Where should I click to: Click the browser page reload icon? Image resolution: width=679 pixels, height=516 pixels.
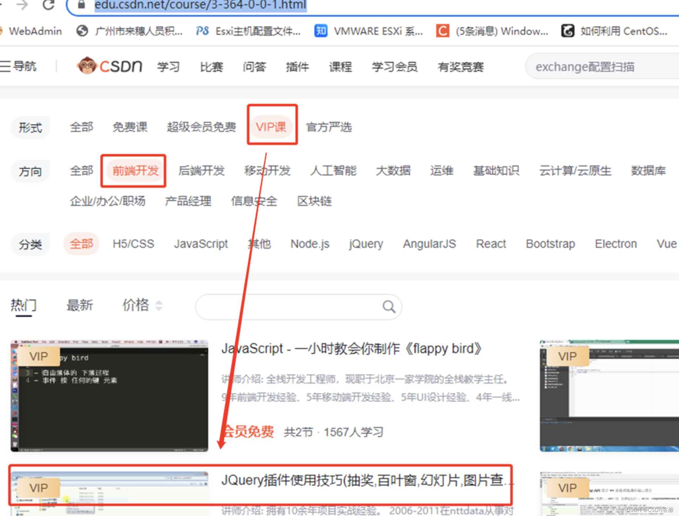tap(48, 5)
